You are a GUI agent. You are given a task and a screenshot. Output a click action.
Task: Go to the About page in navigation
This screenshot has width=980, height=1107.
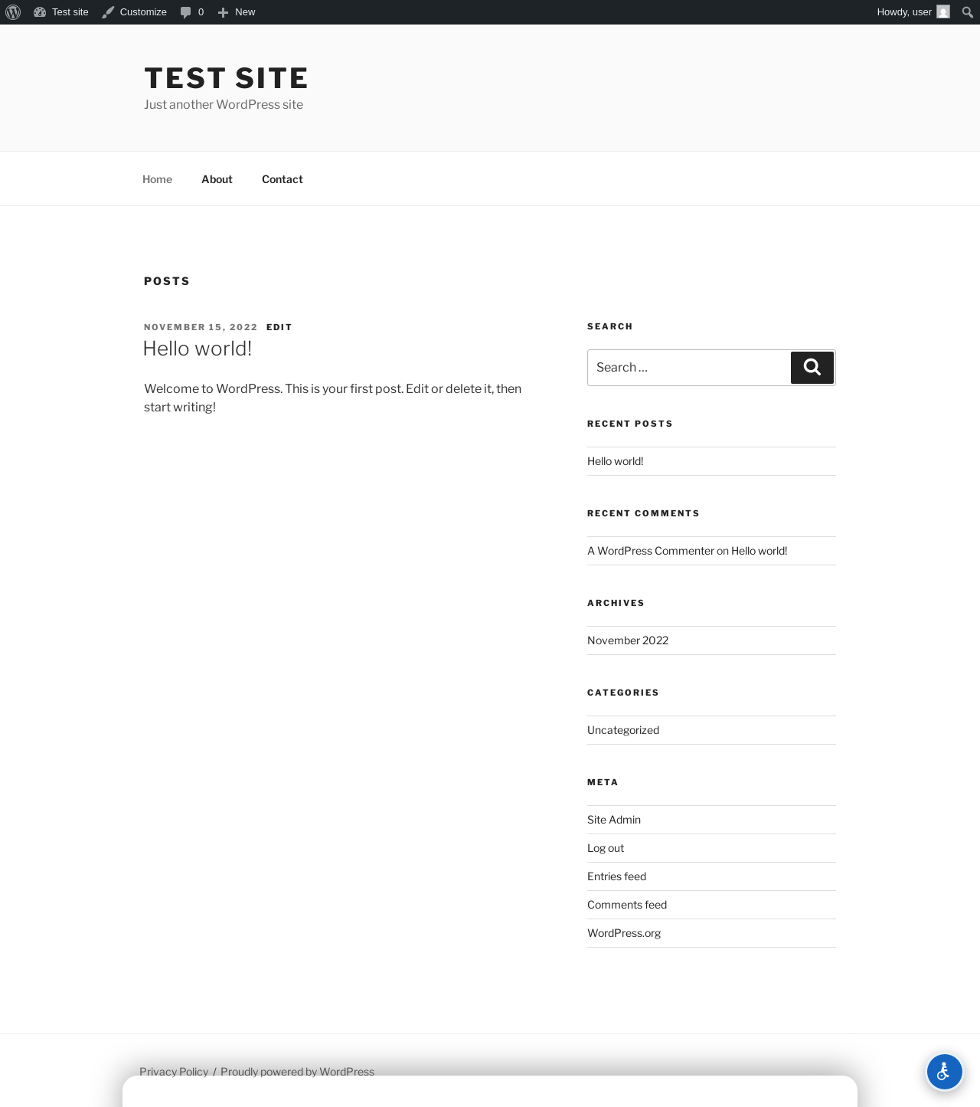(x=217, y=179)
